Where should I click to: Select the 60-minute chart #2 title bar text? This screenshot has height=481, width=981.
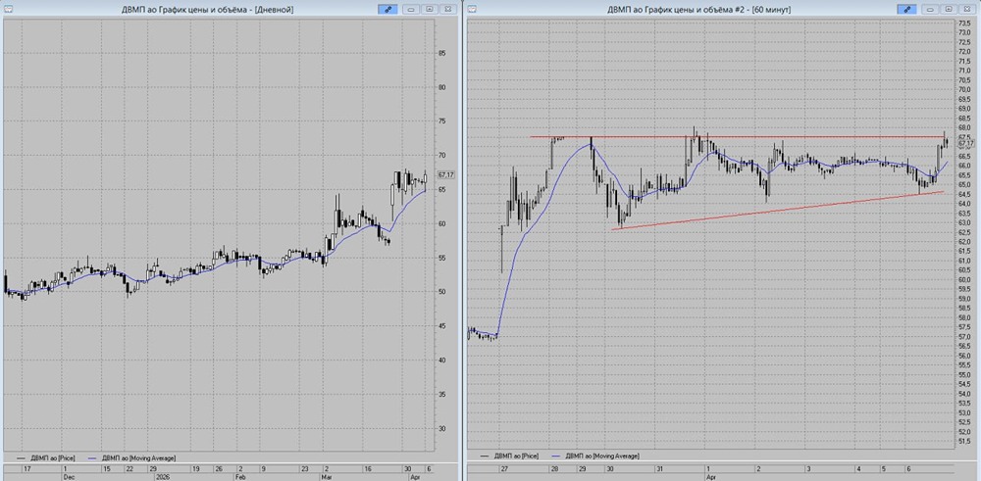point(698,10)
